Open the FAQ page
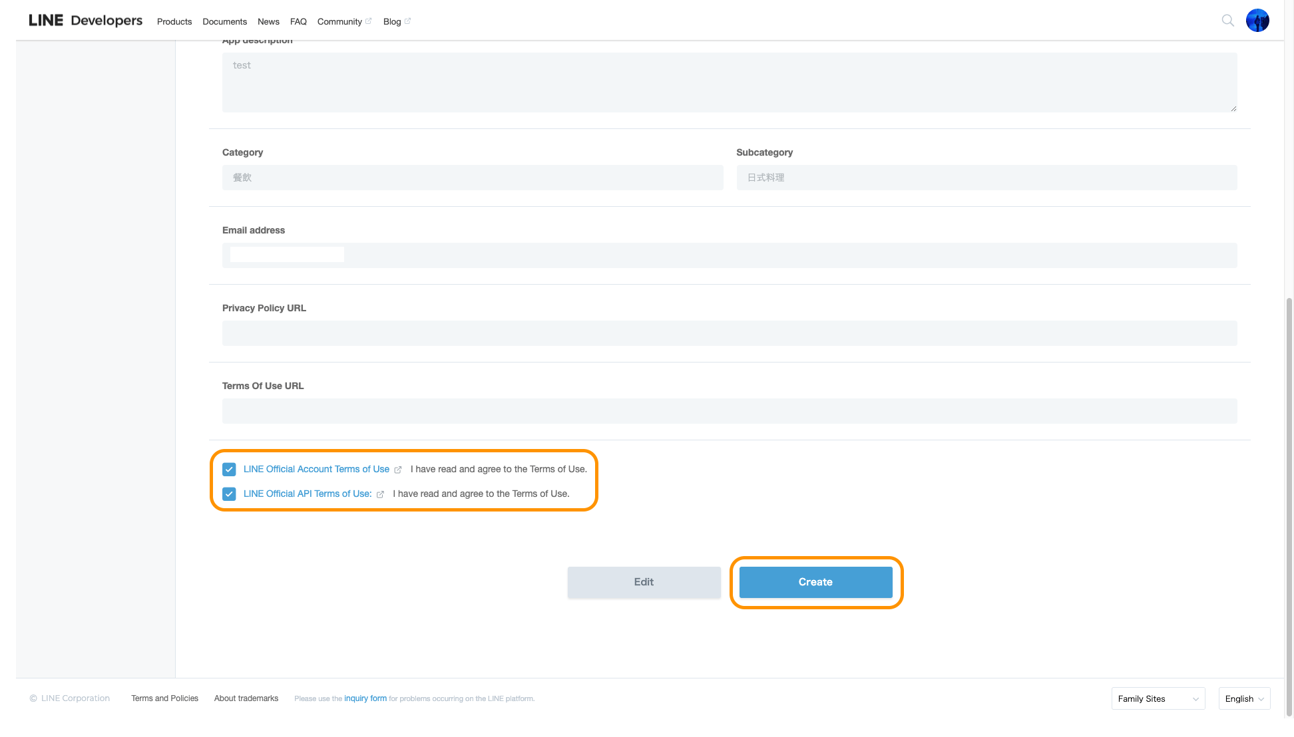 click(298, 21)
